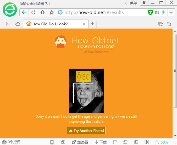Open a new tab with plus button
The height and width of the screenshot is (145, 177).
point(93,24)
